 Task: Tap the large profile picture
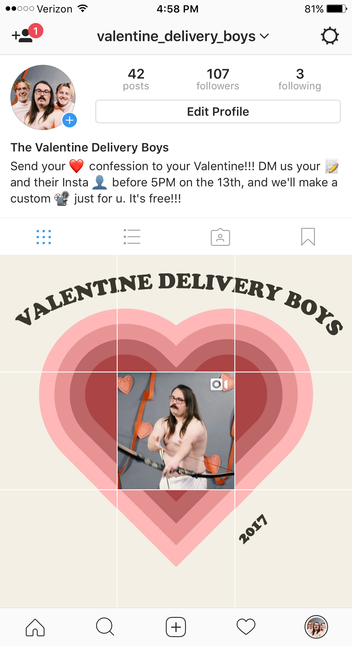pos(43,97)
